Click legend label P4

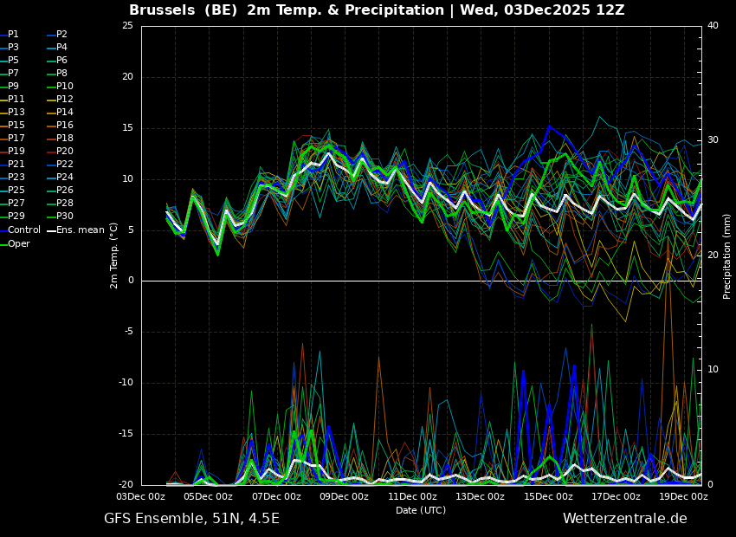[58, 48]
